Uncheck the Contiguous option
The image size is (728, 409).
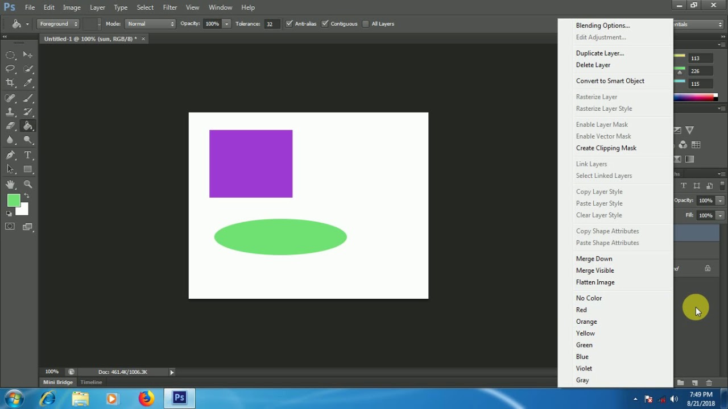(325, 24)
